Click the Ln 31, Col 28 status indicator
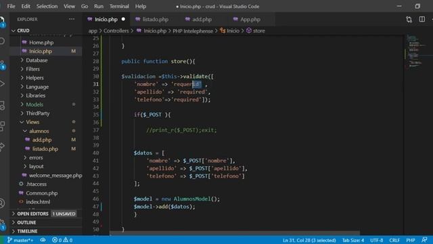This screenshot has height=244, width=433. tap(309, 240)
